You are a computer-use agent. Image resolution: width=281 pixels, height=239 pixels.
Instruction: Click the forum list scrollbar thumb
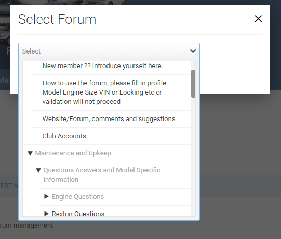(x=193, y=84)
